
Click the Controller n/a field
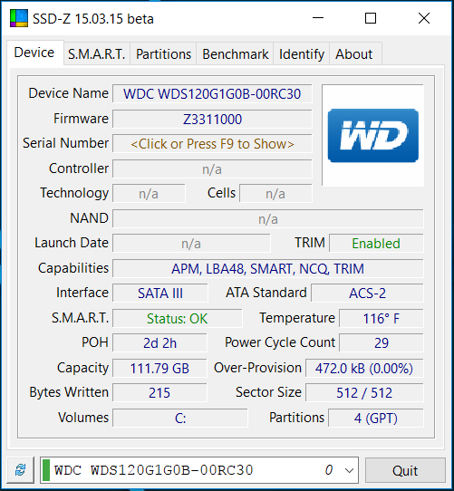[212, 169]
